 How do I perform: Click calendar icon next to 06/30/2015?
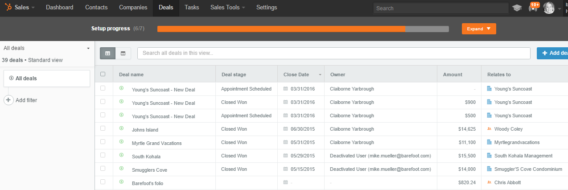tap(286, 129)
